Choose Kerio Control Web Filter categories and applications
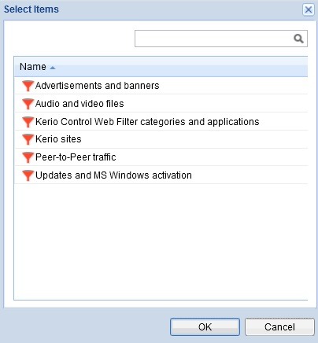Screen dimensions: 318x343 [161, 122]
